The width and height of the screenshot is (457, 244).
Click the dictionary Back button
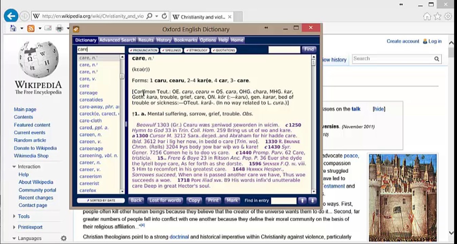coord(136,201)
